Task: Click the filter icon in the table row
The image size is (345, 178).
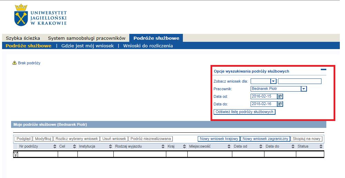Action: (16, 154)
